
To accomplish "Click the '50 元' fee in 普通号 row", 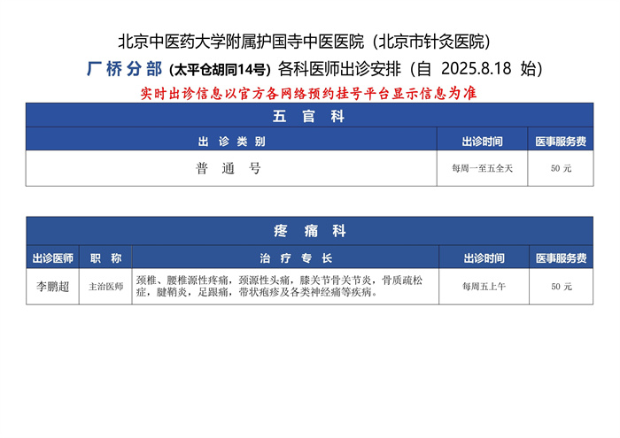I will coord(561,169).
